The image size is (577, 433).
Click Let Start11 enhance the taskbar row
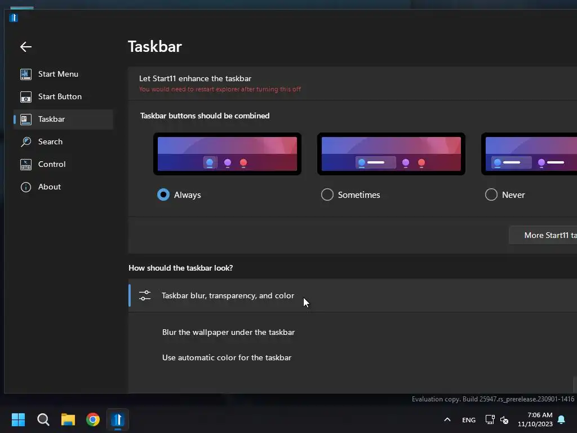tap(353, 83)
